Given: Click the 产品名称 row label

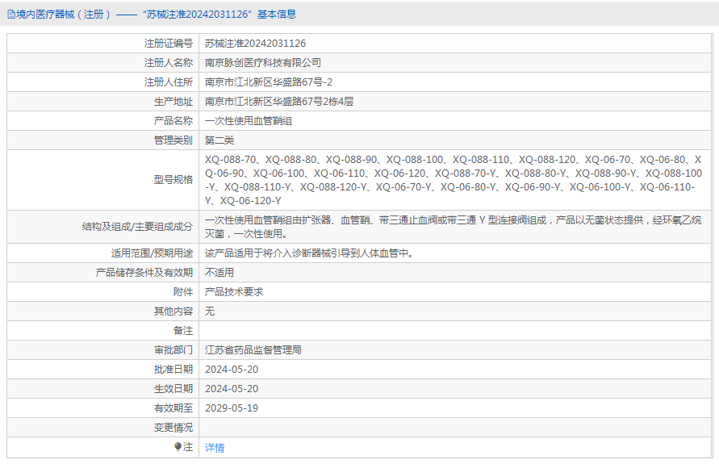Looking at the screenshot, I should click(173, 121).
